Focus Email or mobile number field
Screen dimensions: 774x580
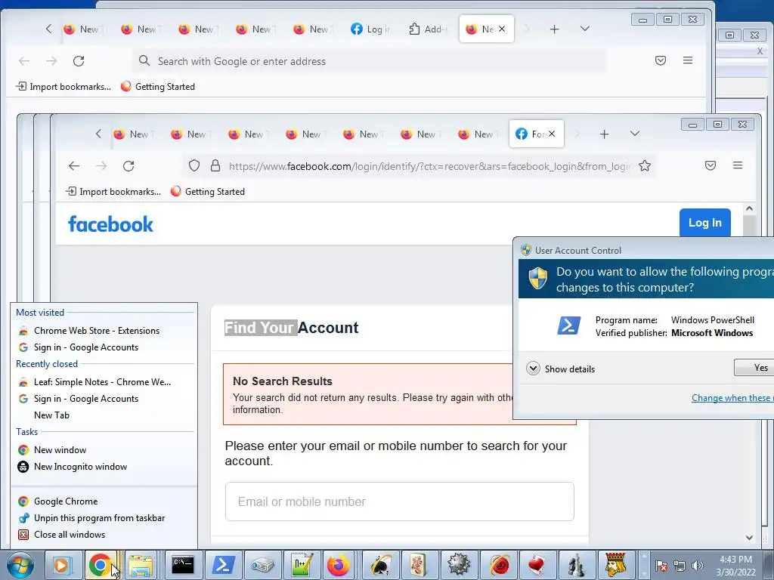399,501
